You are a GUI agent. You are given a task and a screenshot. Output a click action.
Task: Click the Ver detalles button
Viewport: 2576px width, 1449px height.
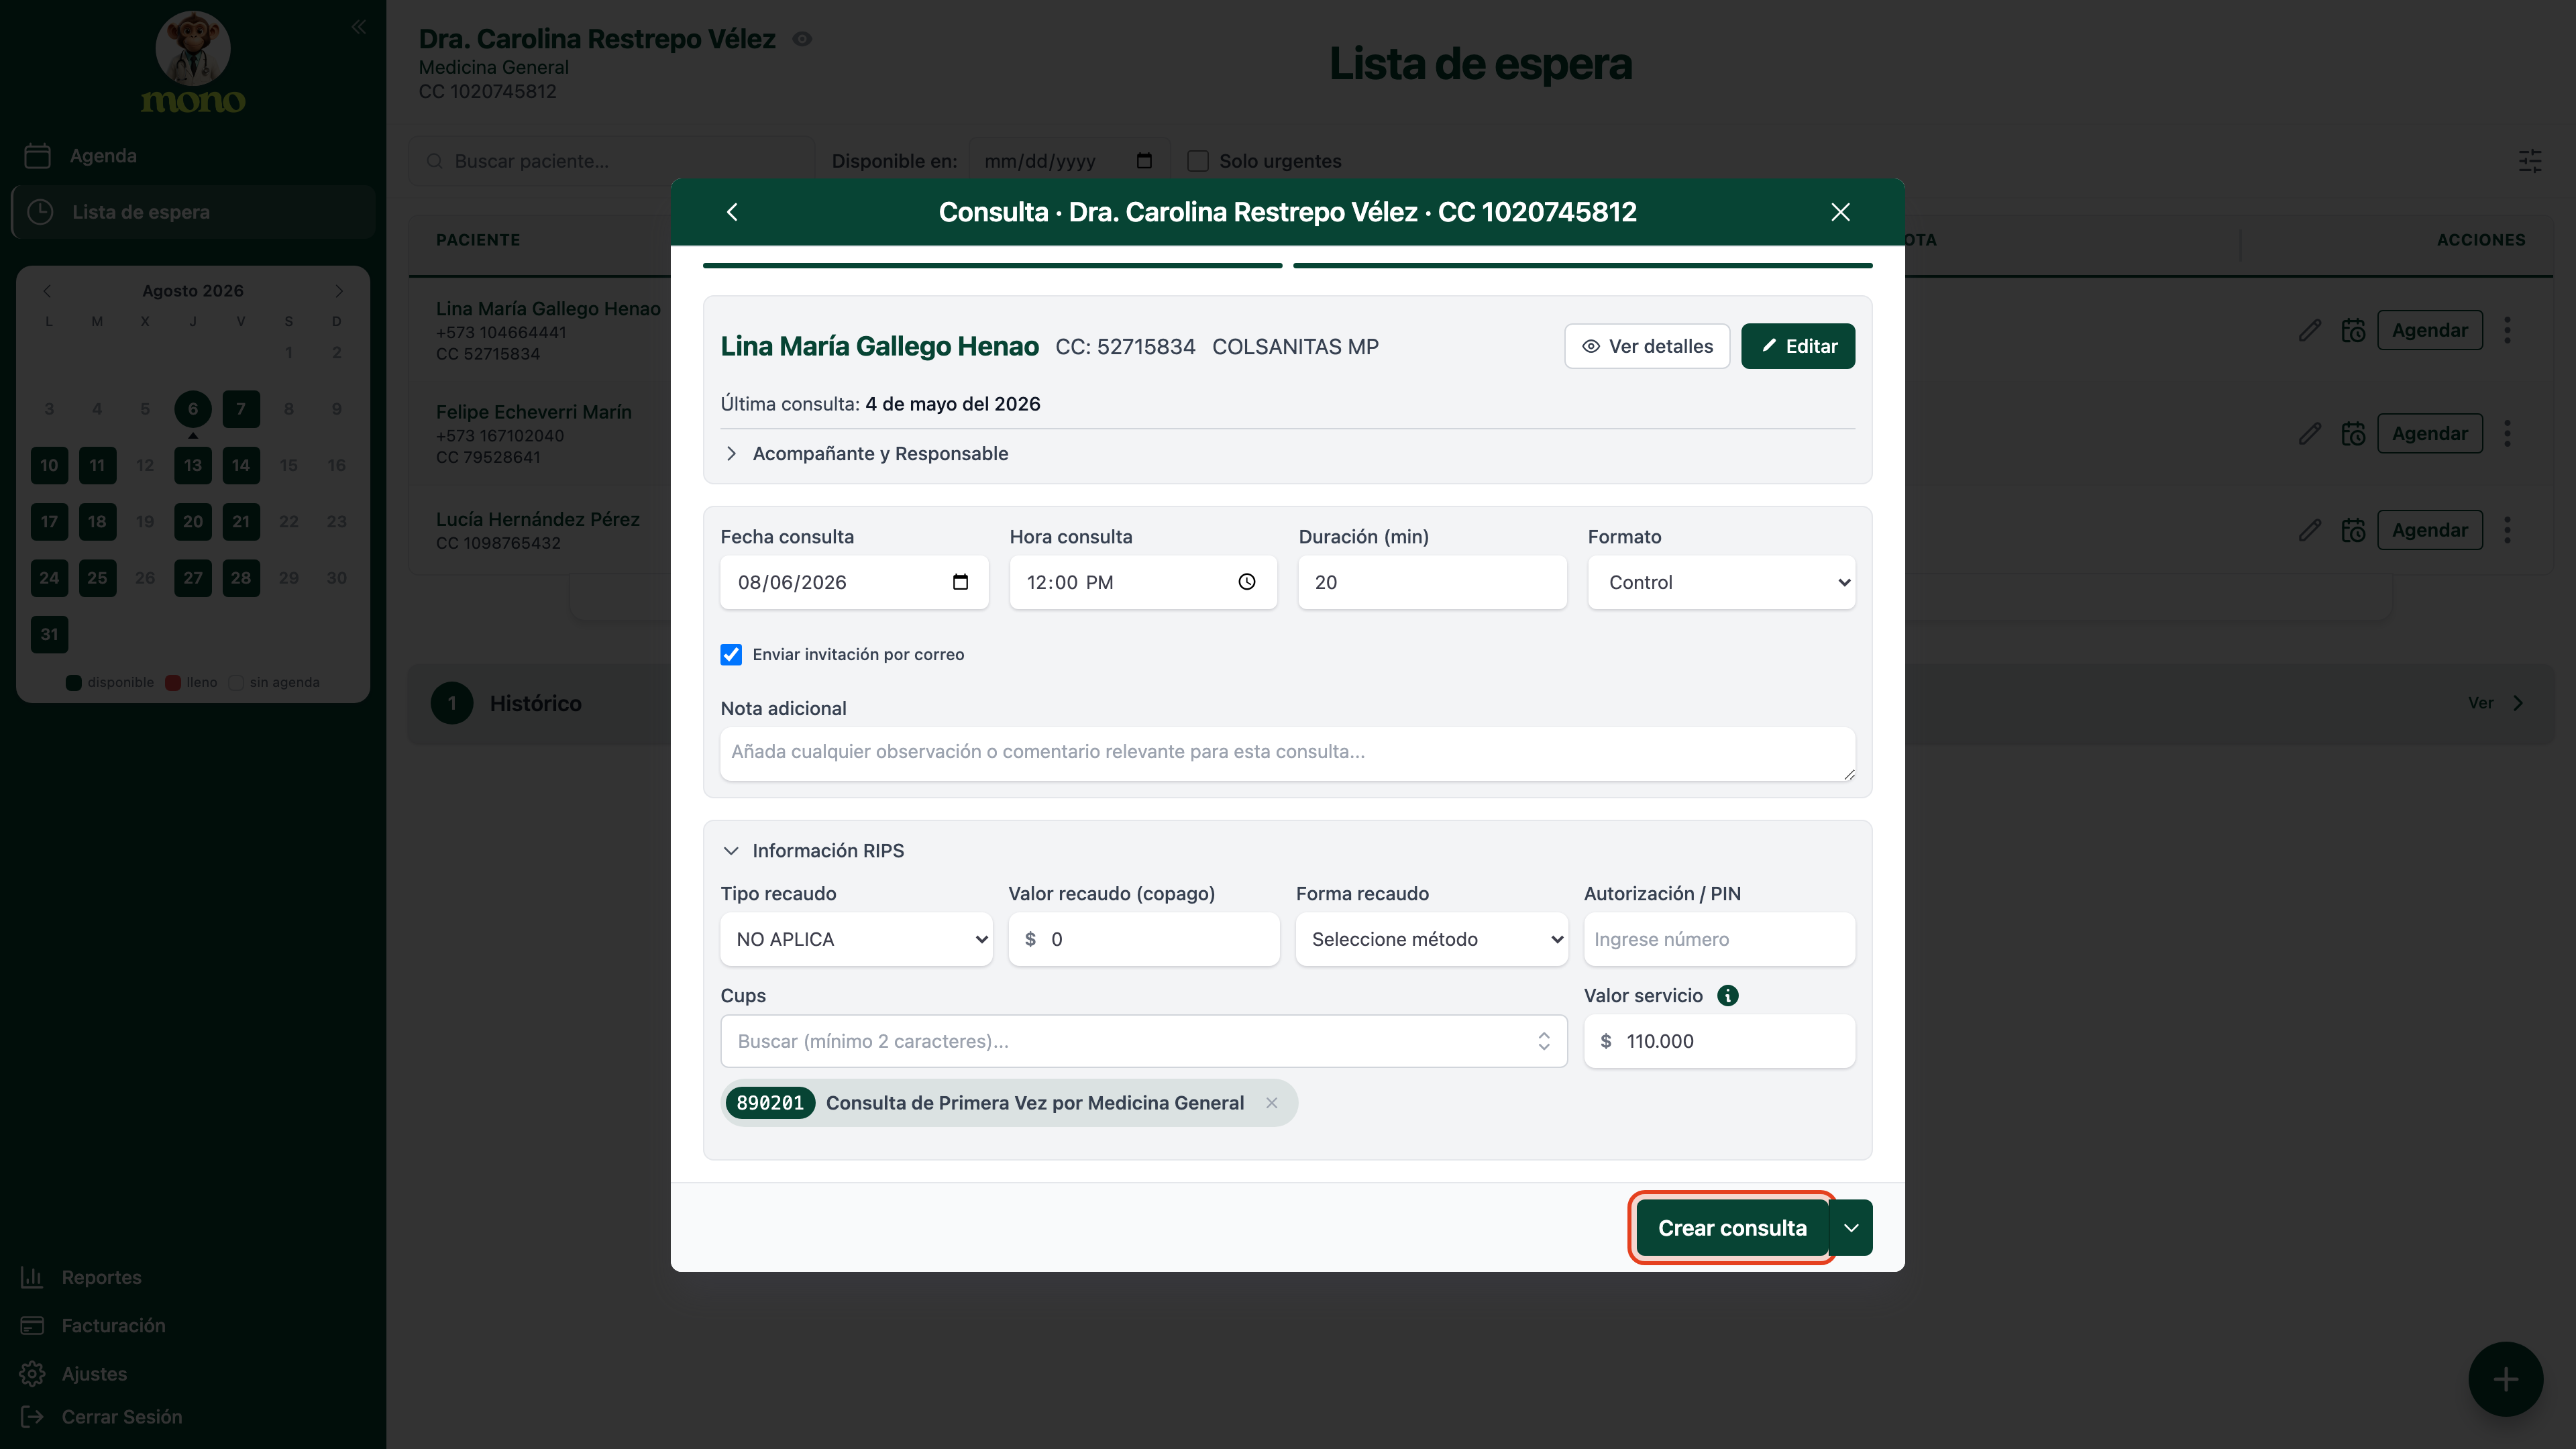click(x=1646, y=346)
